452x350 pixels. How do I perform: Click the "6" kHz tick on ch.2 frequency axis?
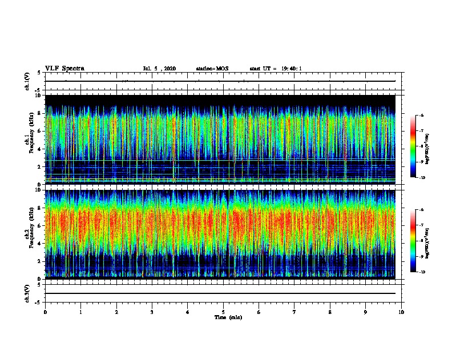coord(39,226)
